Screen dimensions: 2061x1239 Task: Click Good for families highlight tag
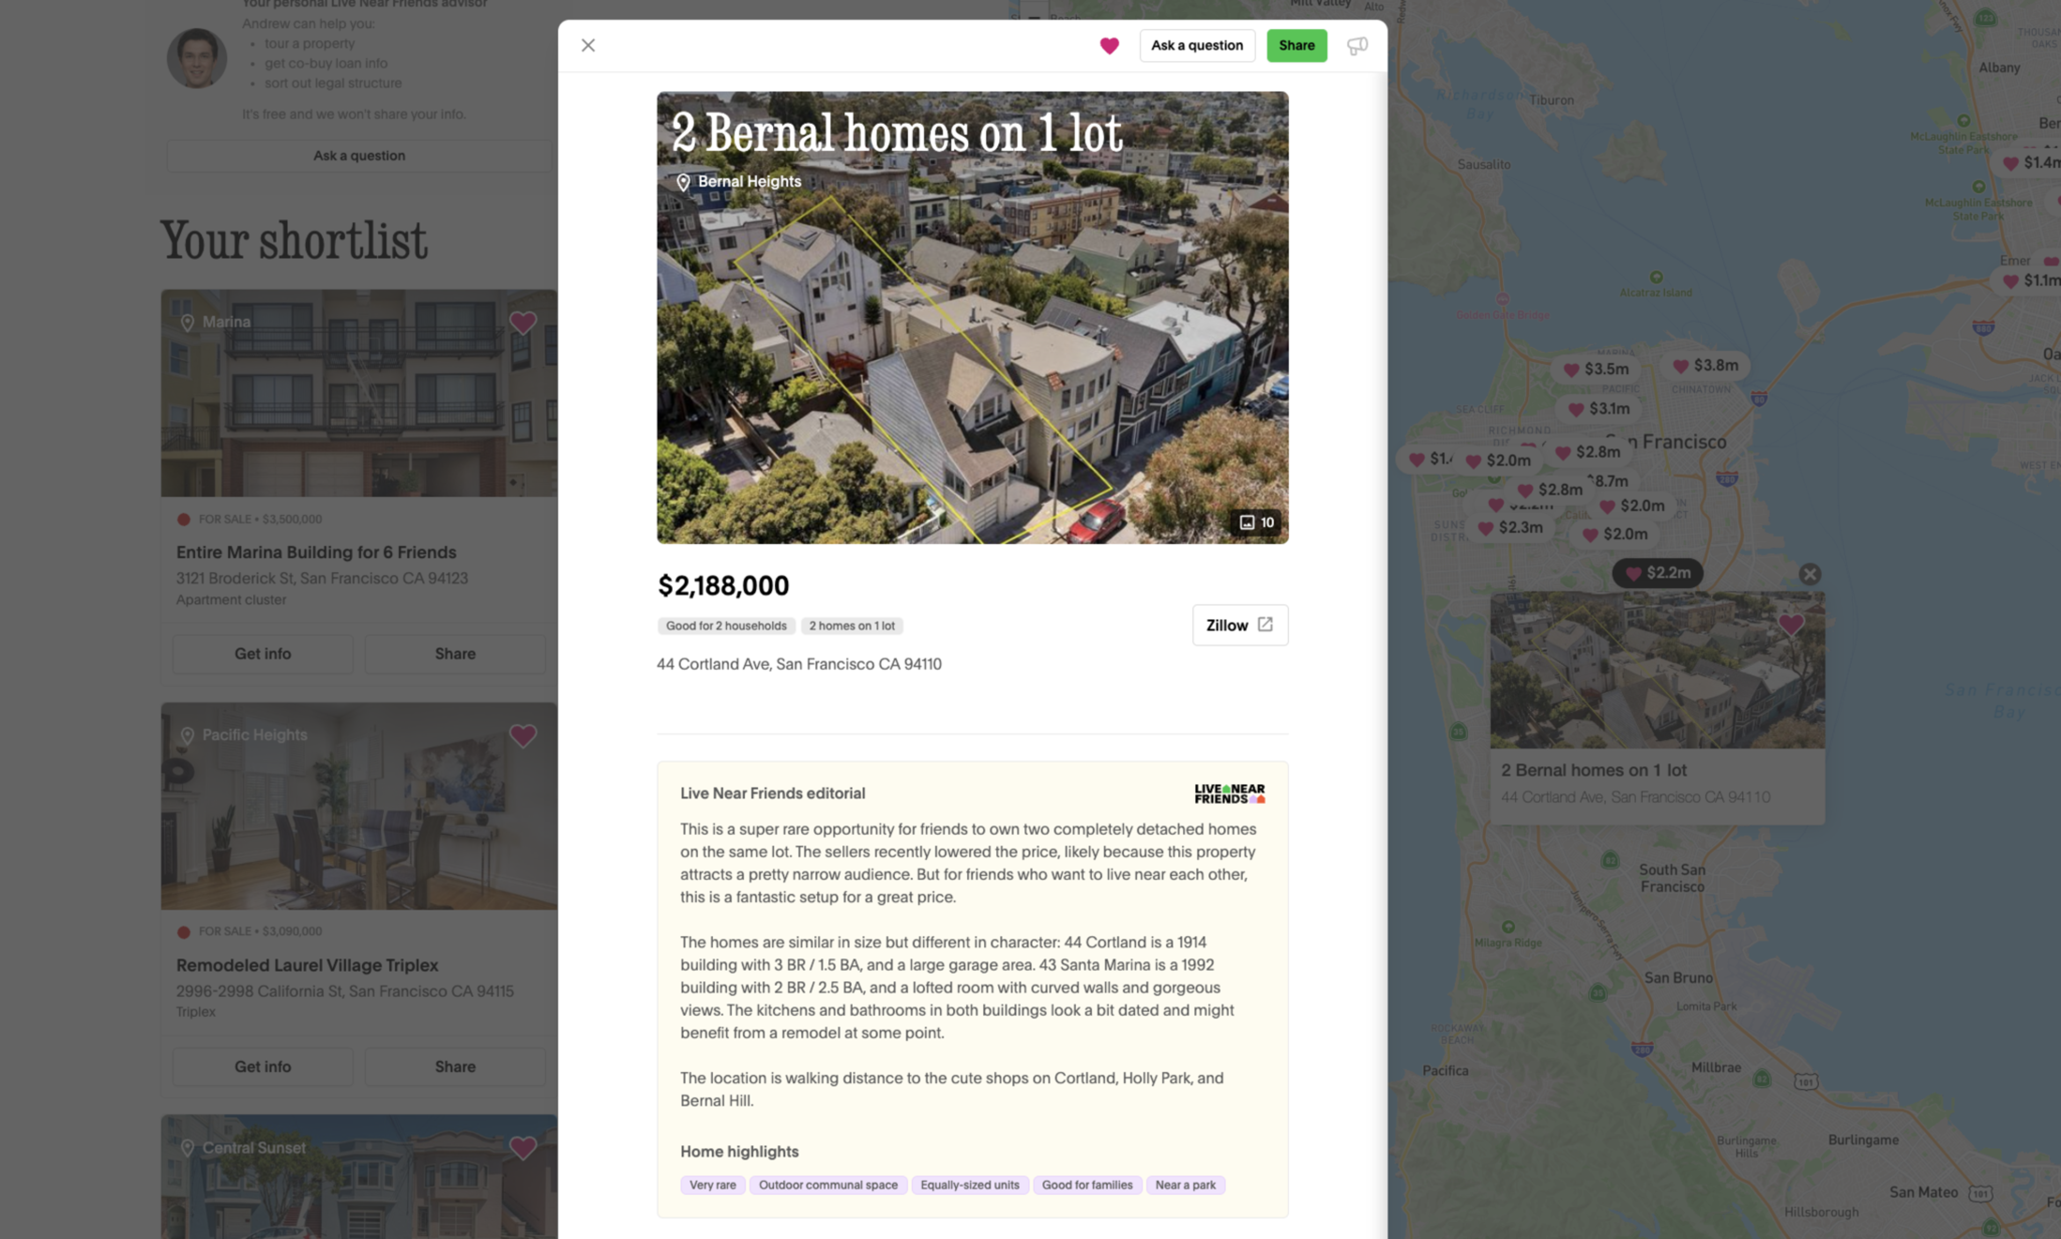coord(1086,1185)
